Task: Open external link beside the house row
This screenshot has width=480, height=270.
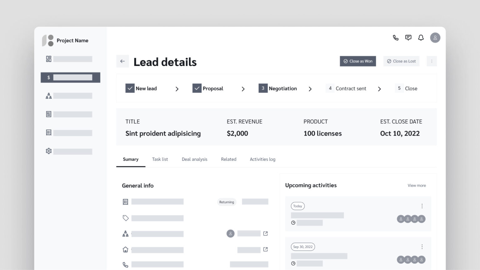Action: click(265, 249)
